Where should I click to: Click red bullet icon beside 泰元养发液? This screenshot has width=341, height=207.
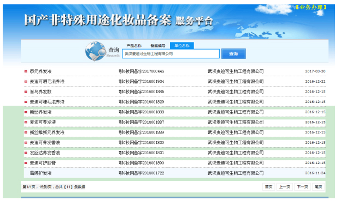coord(26,71)
